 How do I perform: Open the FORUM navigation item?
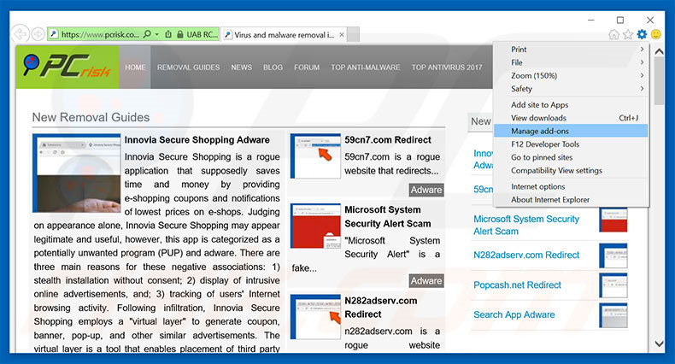click(x=307, y=68)
